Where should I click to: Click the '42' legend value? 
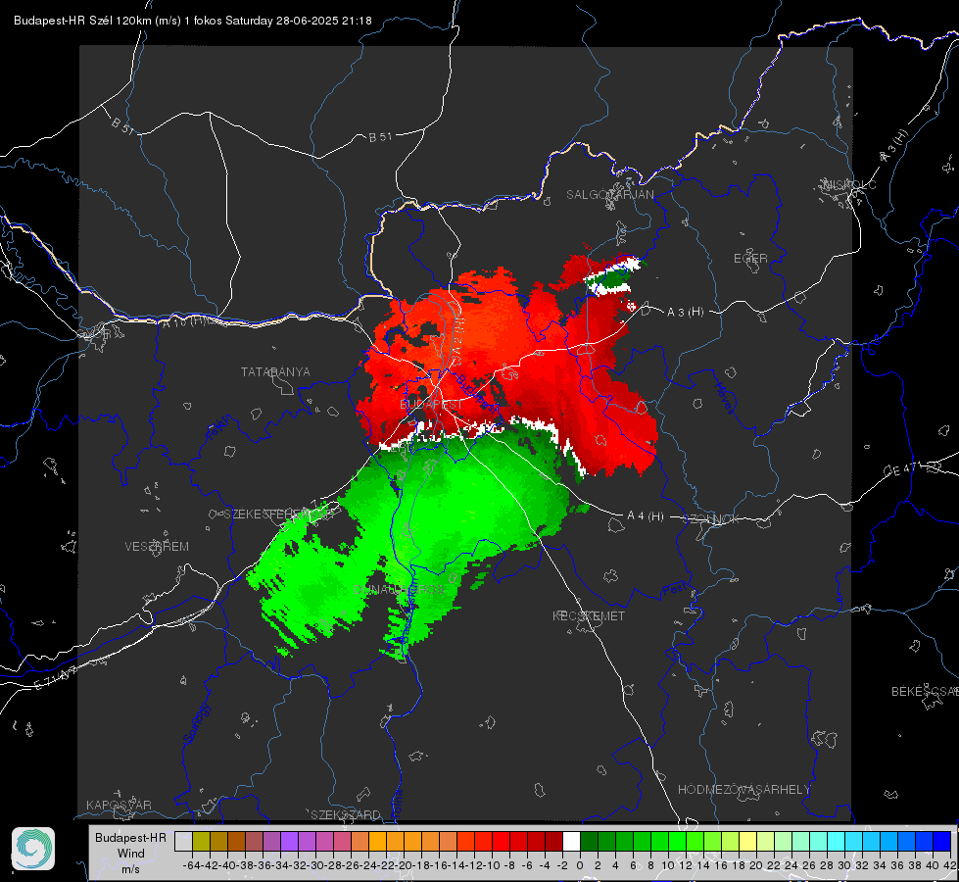click(x=950, y=865)
